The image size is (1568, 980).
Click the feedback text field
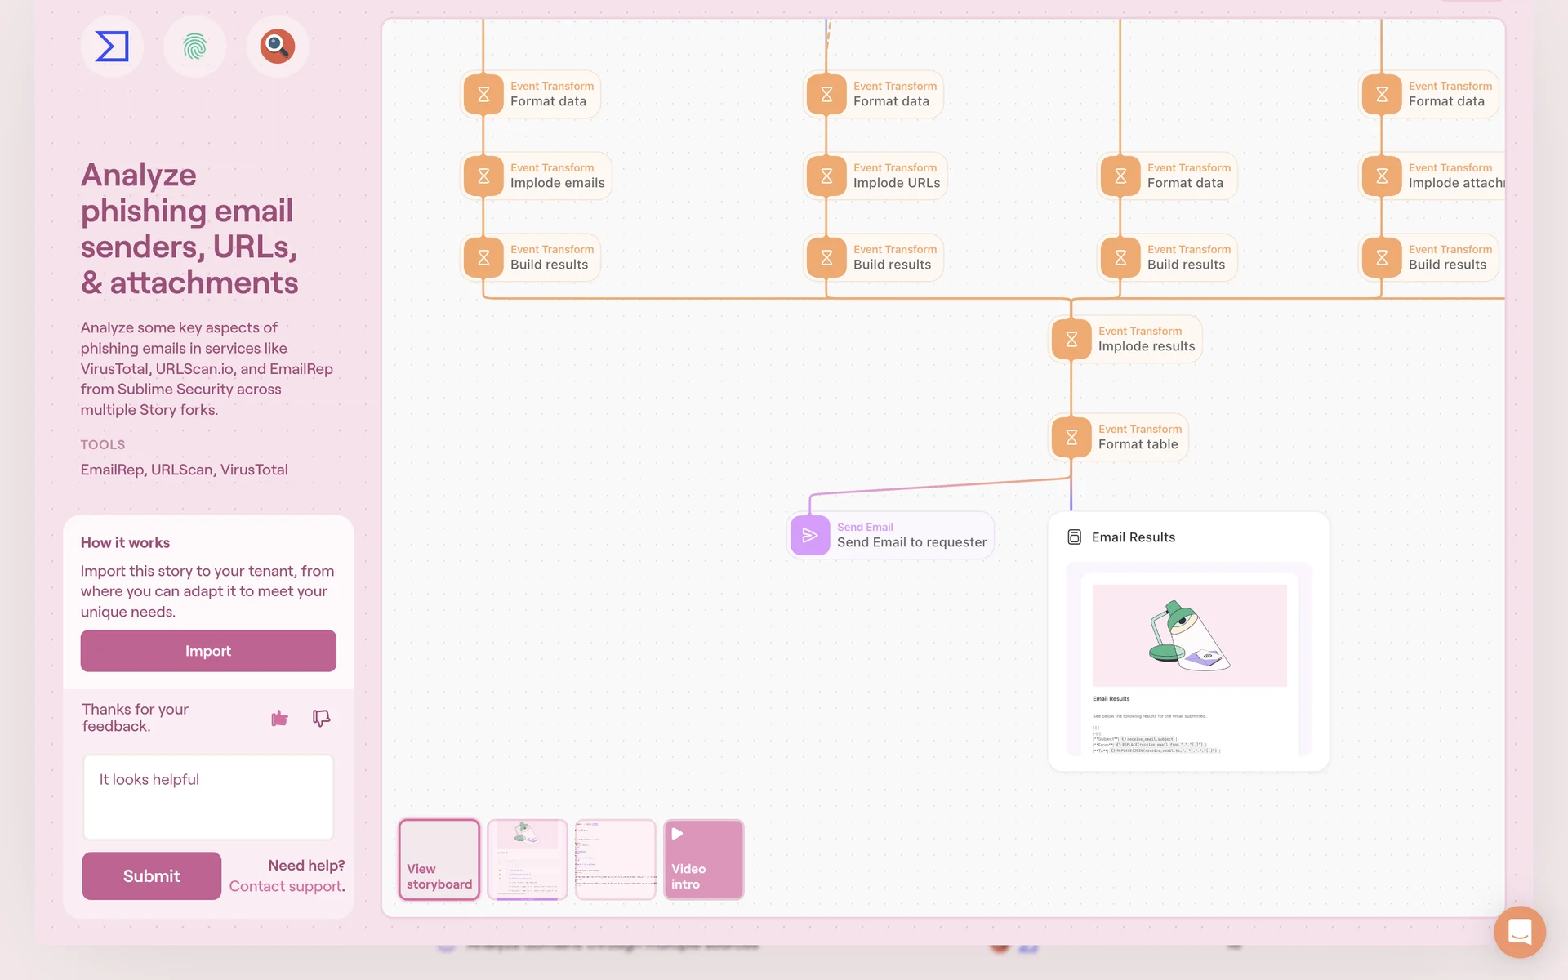pyautogui.click(x=208, y=796)
